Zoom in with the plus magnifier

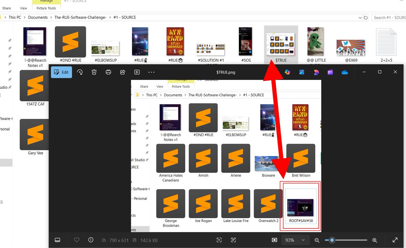pos(375,240)
